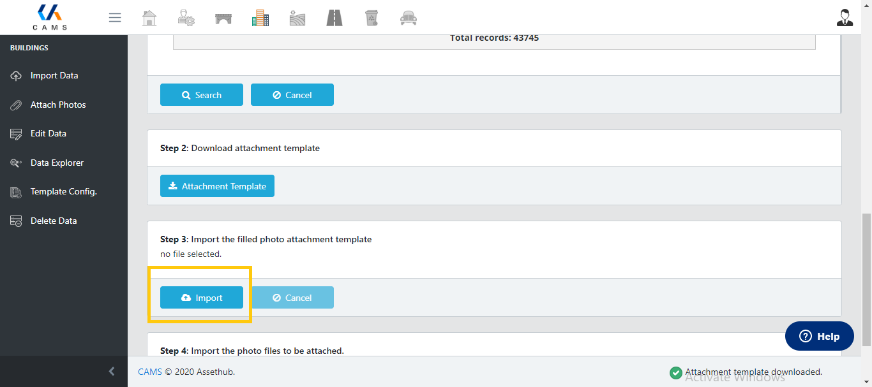Select the Bridges module icon

click(x=223, y=18)
